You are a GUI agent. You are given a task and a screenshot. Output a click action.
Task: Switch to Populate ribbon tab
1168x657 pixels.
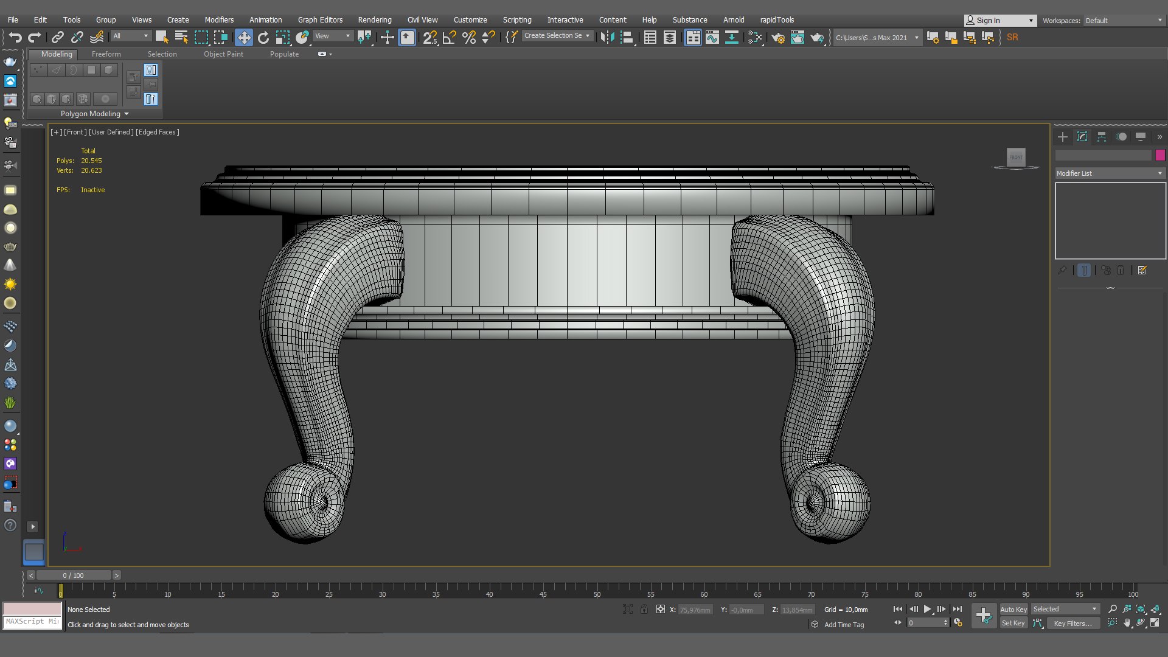pyautogui.click(x=284, y=54)
